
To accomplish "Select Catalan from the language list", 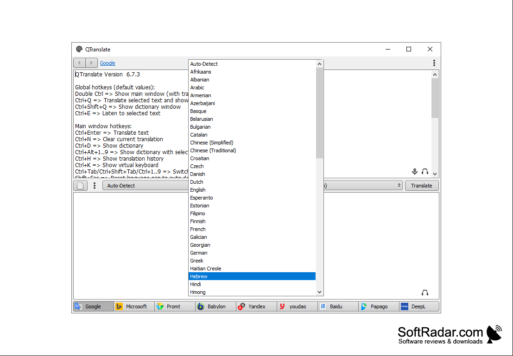I will click(x=252, y=135).
